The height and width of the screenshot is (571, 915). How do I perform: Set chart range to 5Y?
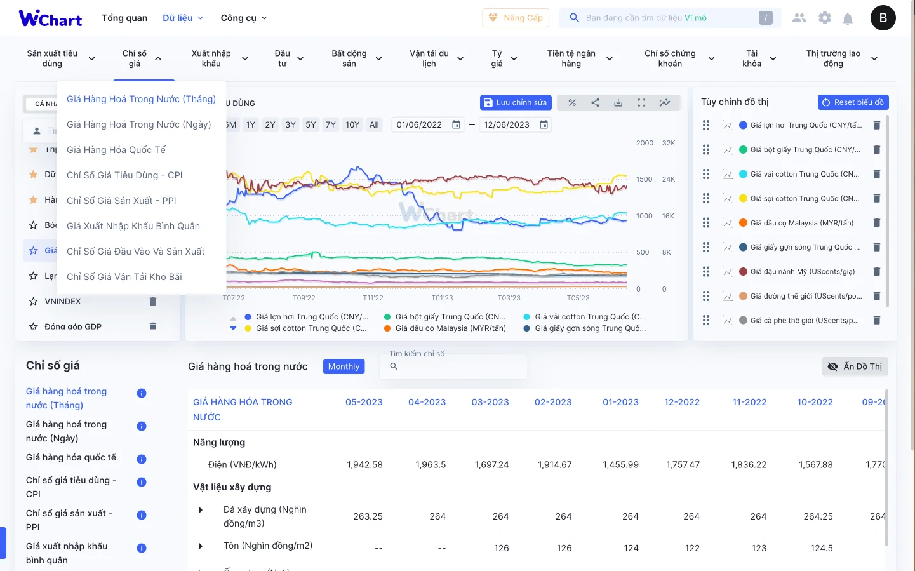311,124
